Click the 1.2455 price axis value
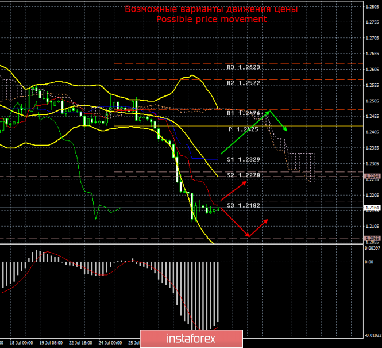Image resolution: width=382 pixels, height=348 pixels. 372,117
